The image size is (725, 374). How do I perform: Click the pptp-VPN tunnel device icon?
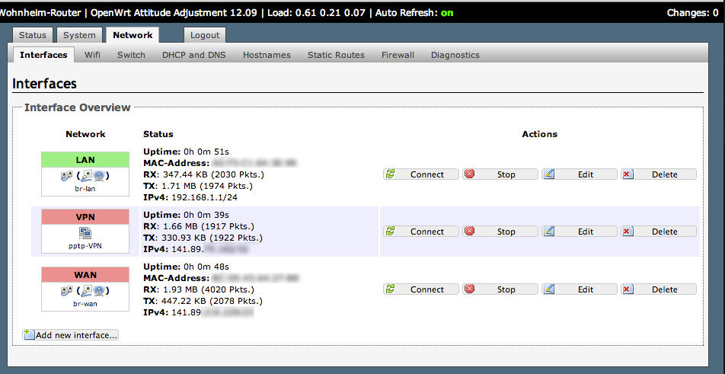pyautogui.click(x=85, y=233)
